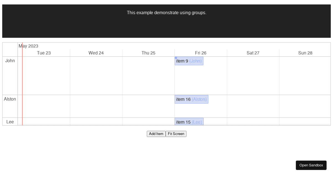Select item 16 in Alston's row

191,99
